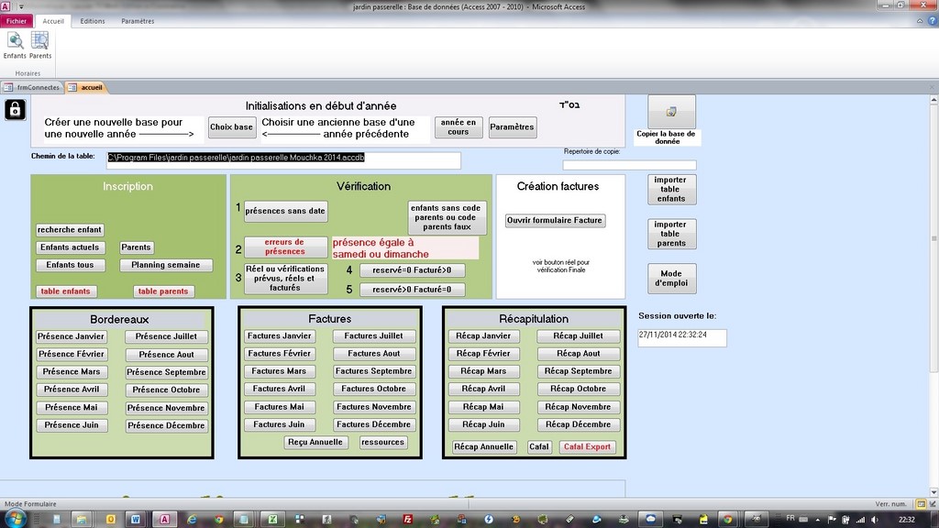939x528 pixels.
Task: Open the Planning semaine button
Action: coord(166,265)
